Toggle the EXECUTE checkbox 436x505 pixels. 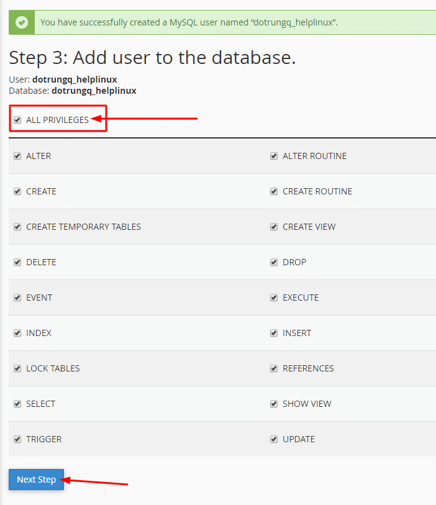pyautogui.click(x=274, y=298)
